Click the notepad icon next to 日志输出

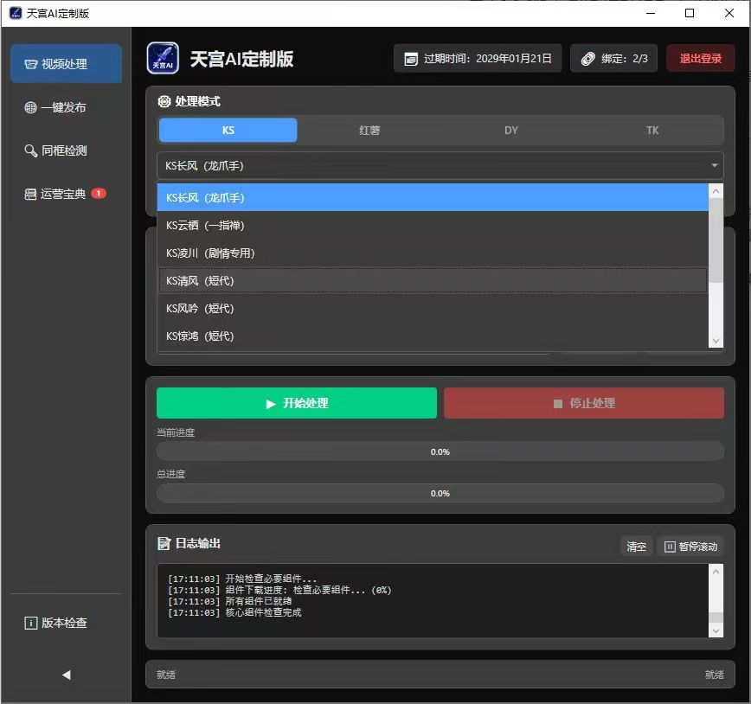[164, 543]
